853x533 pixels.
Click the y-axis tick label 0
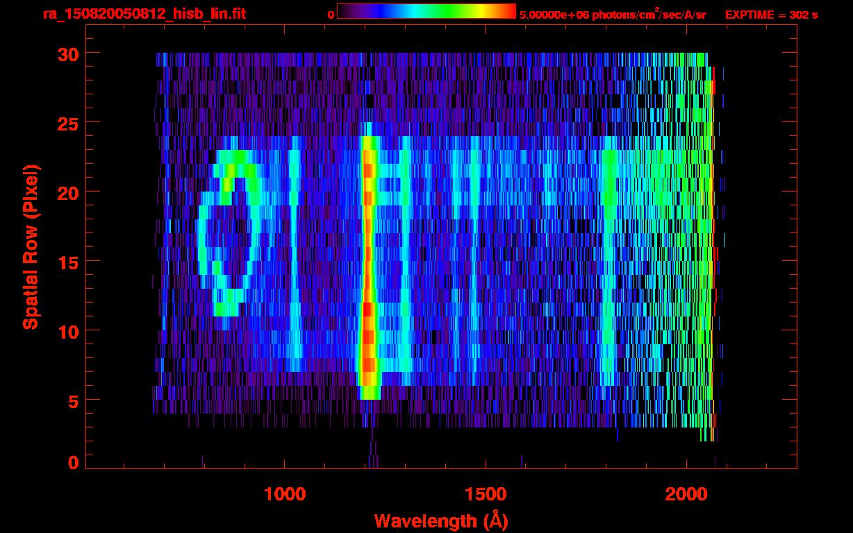coord(73,463)
